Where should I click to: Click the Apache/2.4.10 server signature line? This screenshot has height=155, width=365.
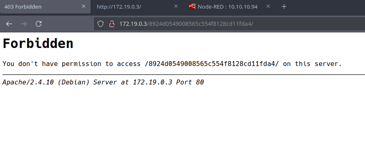(103, 82)
